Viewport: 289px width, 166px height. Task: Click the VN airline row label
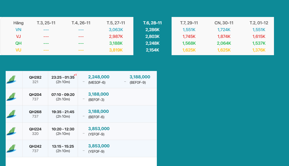18,30
